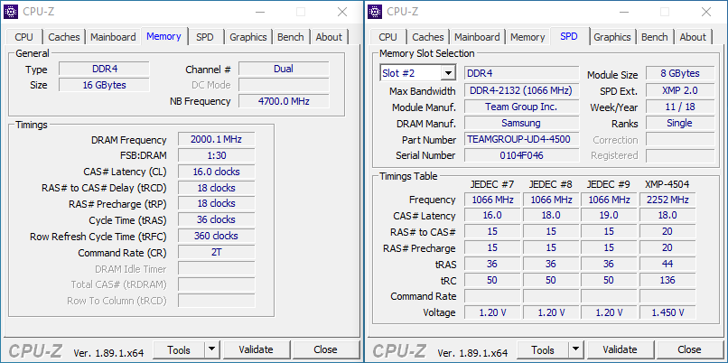This screenshot has width=728, height=363.
Task: Open Graphics tab in left window
Action: (247, 37)
